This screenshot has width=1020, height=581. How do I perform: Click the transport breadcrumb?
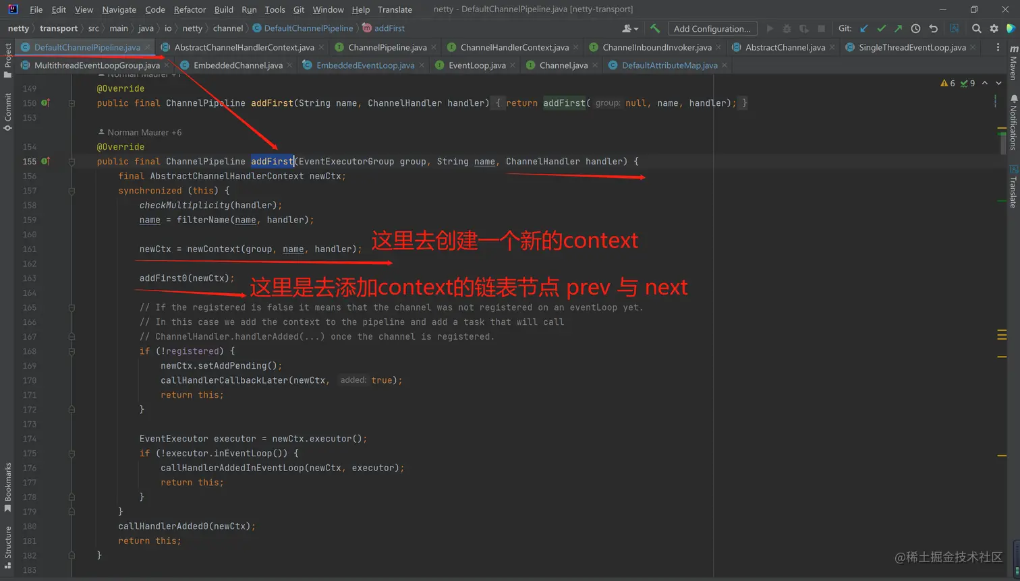(x=59, y=28)
